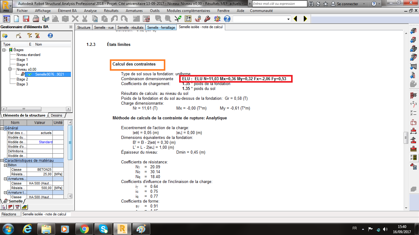
Task: Click the blue help icon in BA manager panel
Action: click(x=50, y=36)
